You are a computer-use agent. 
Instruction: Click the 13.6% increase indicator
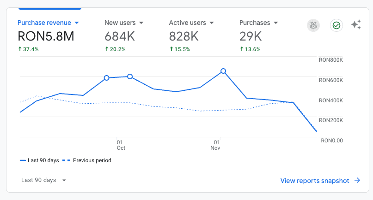coord(250,49)
